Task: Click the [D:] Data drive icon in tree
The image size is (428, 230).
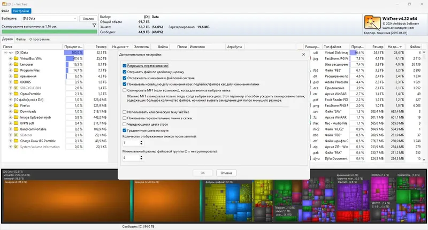Action: [x=11, y=52]
